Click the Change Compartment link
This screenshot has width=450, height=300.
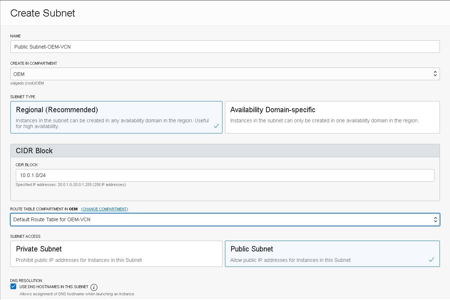click(104, 209)
